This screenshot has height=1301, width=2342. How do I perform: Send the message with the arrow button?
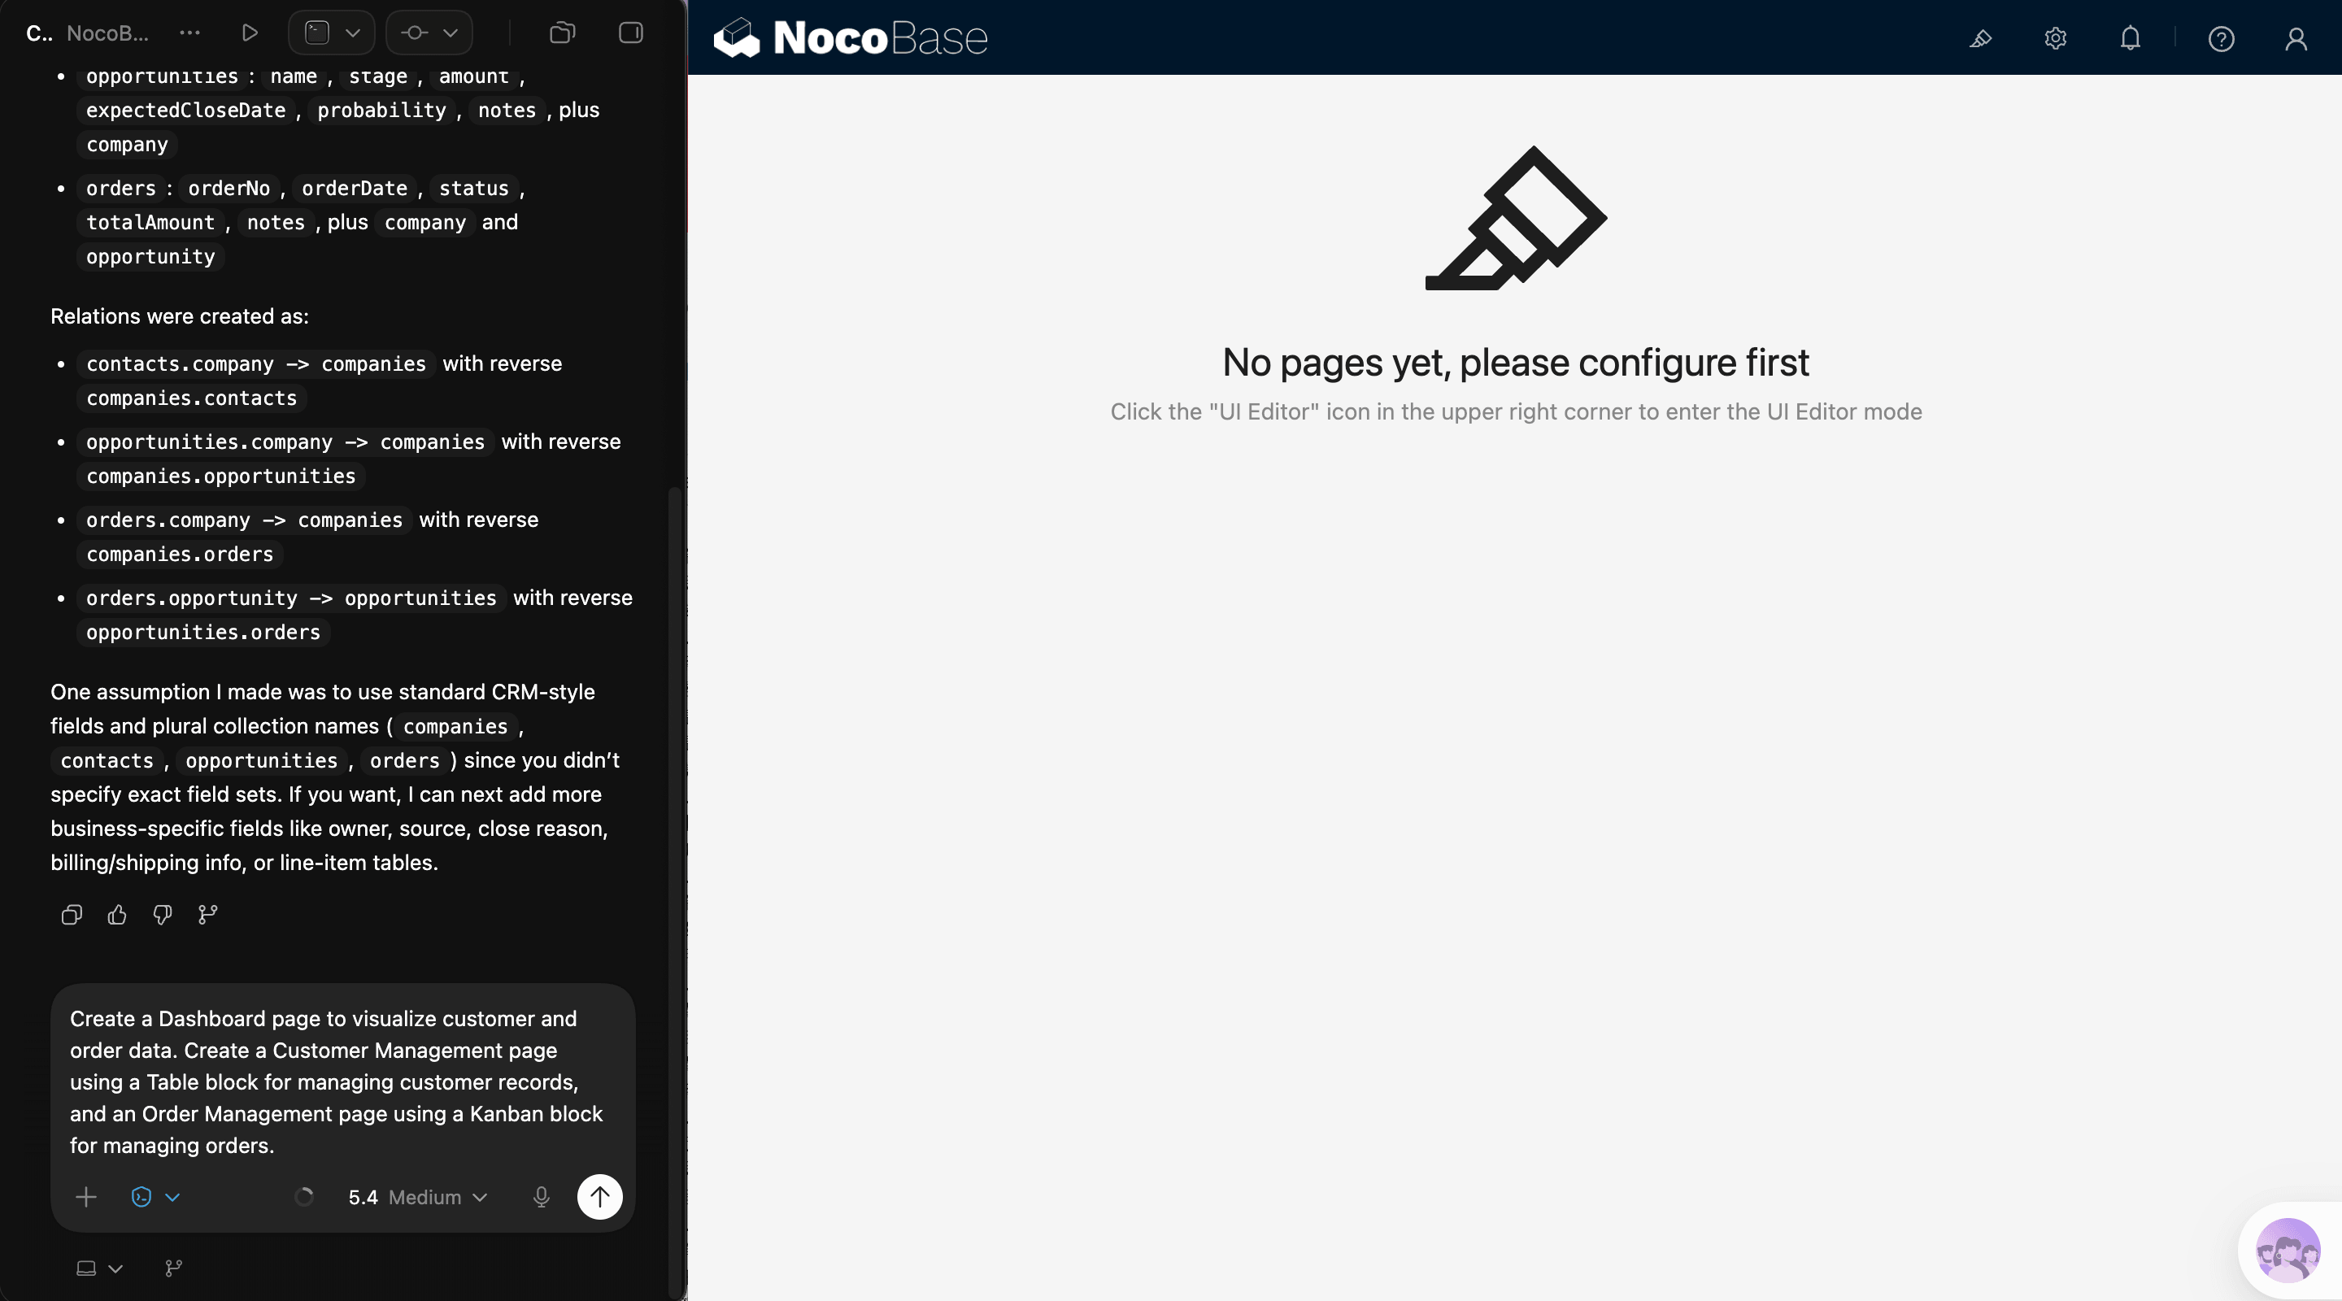[600, 1196]
